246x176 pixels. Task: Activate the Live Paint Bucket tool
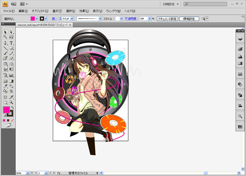click(5, 91)
